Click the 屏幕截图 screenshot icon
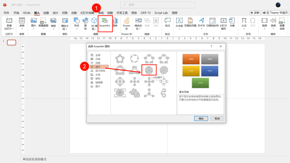 point(43,20)
